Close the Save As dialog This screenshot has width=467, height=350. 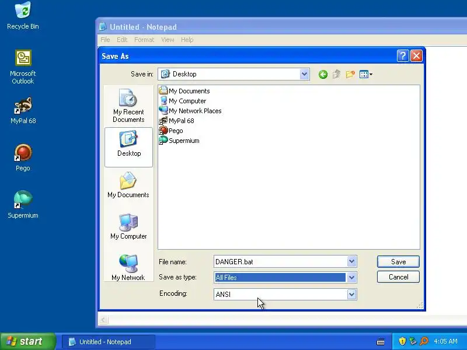(x=416, y=55)
